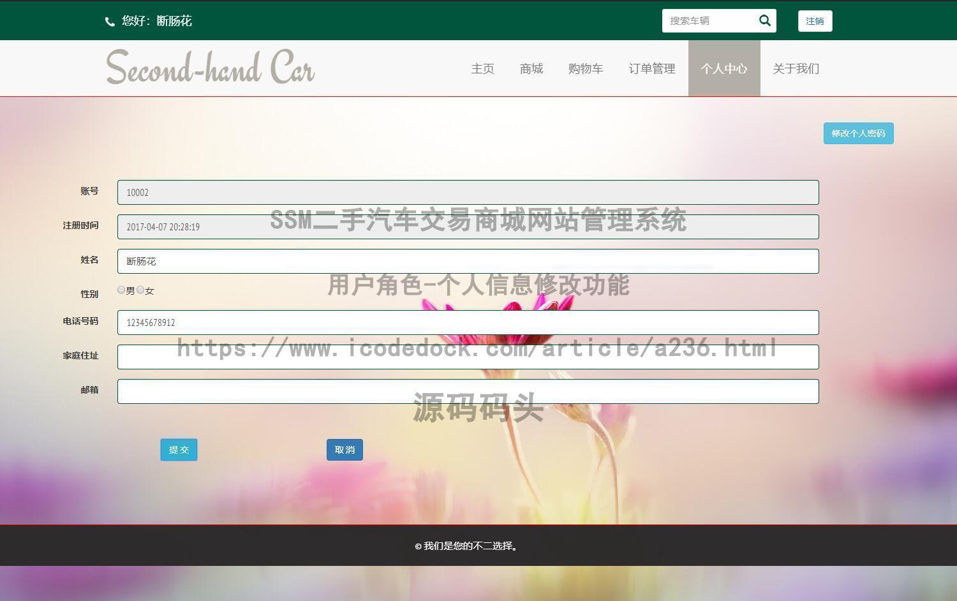The height and width of the screenshot is (601, 957).
Task: Select the 个人中心 navigation tab
Action: [724, 69]
